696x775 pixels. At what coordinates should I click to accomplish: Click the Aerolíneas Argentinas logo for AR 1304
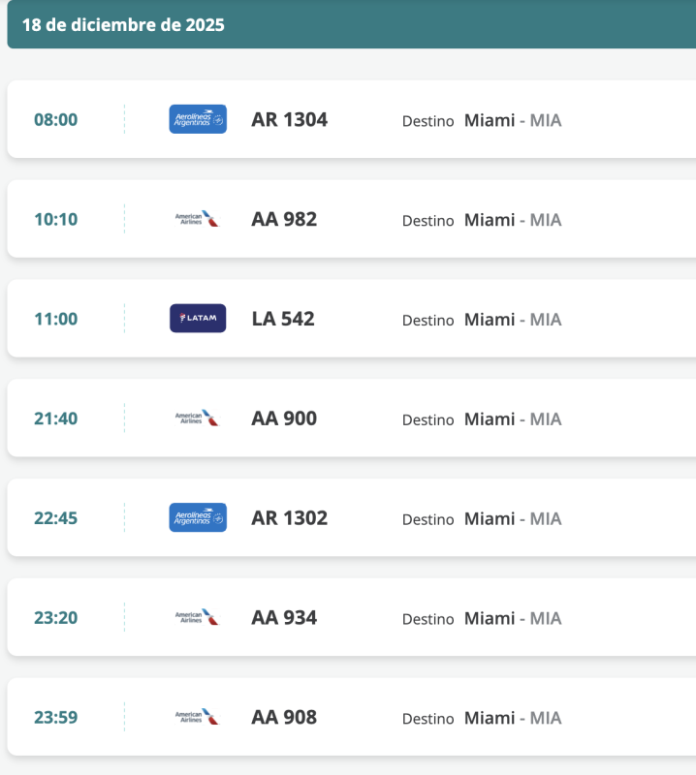click(x=198, y=119)
